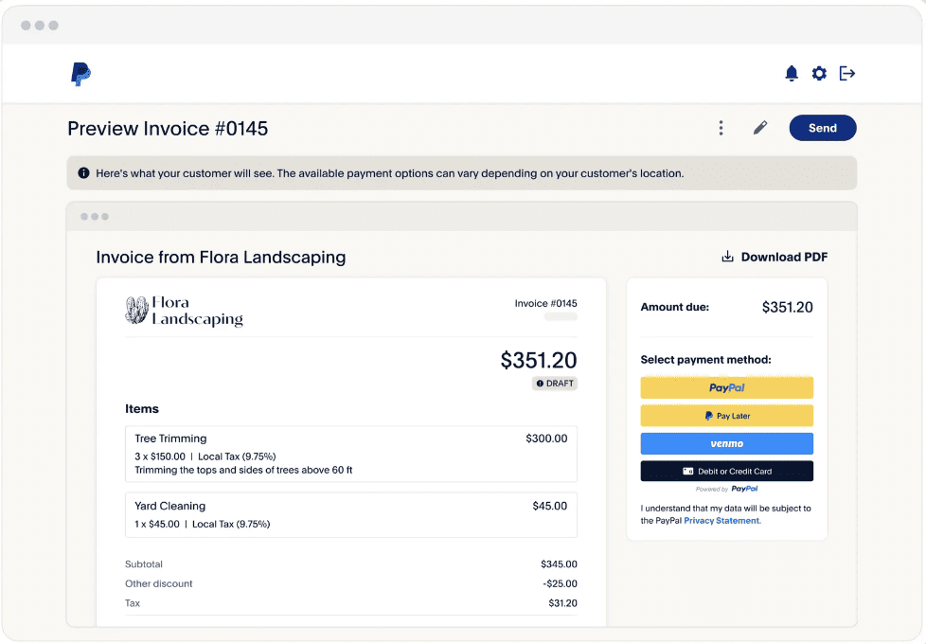Click the Tax $31.20 value
The width and height of the screenshot is (926, 644).
click(562, 603)
